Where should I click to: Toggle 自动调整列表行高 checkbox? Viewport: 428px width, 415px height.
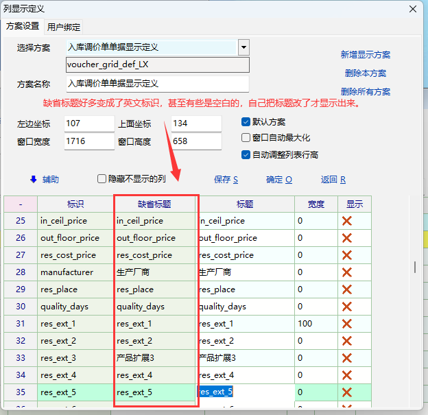pyautogui.click(x=246, y=155)
